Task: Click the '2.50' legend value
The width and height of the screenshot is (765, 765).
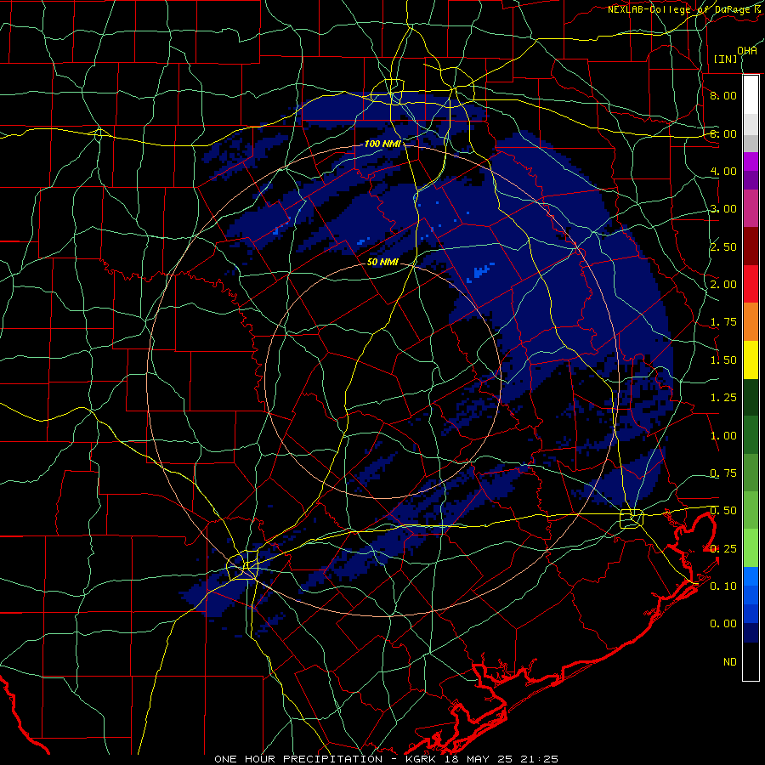Action: [x=723, y=246]
